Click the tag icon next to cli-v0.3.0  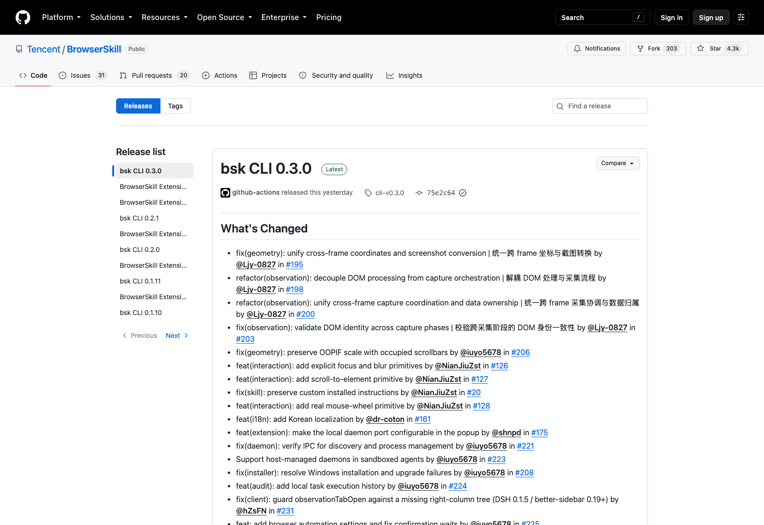[368, 193]
